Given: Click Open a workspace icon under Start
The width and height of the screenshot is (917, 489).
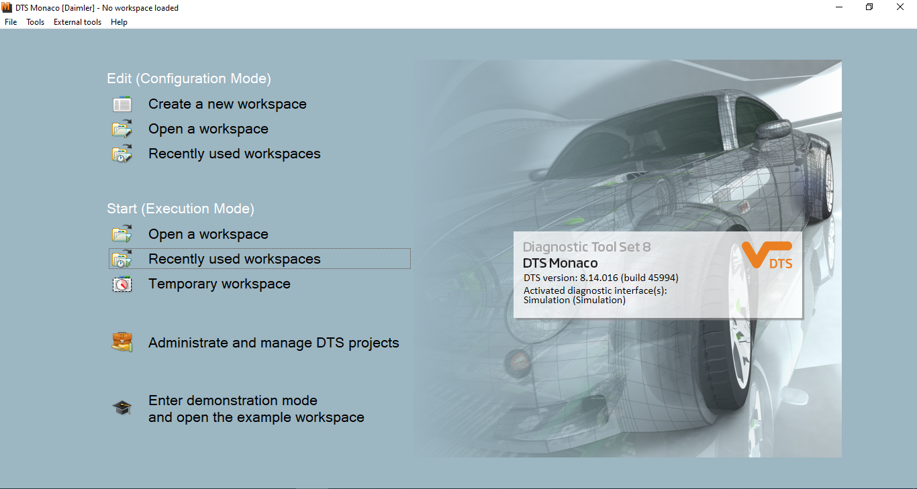Looking at the screenshot, I should (x=122, y=234).
